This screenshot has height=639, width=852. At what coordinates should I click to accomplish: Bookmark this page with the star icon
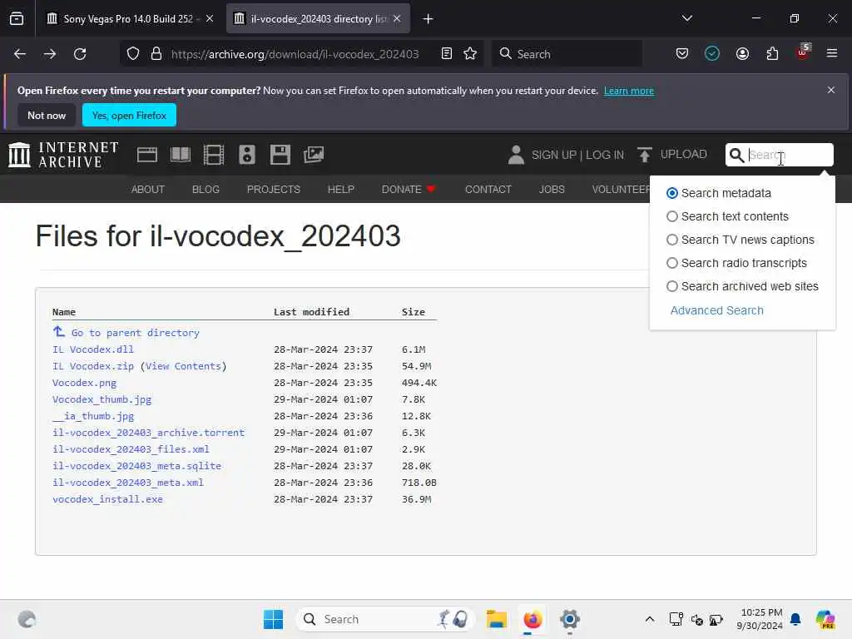pos(470,54)
